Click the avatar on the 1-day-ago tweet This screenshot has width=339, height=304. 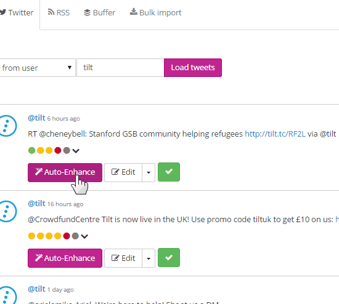click(x=7, y=295)
